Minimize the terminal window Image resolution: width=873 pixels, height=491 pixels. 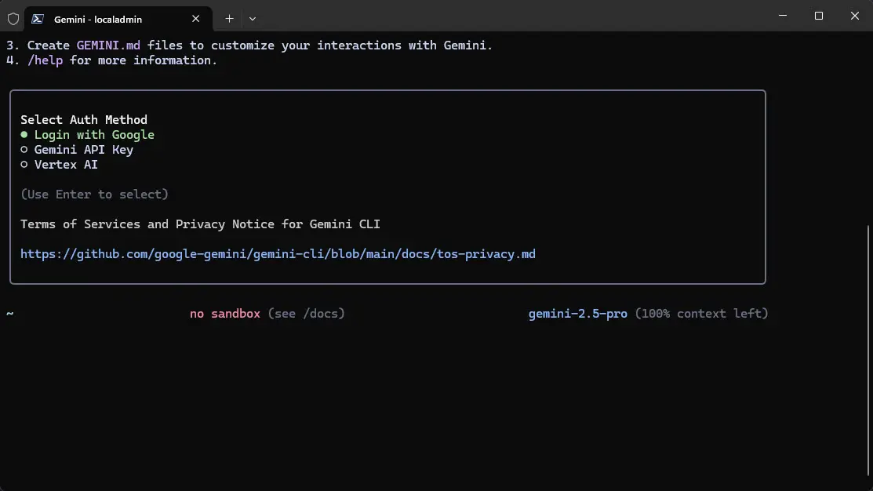point(783,16)
